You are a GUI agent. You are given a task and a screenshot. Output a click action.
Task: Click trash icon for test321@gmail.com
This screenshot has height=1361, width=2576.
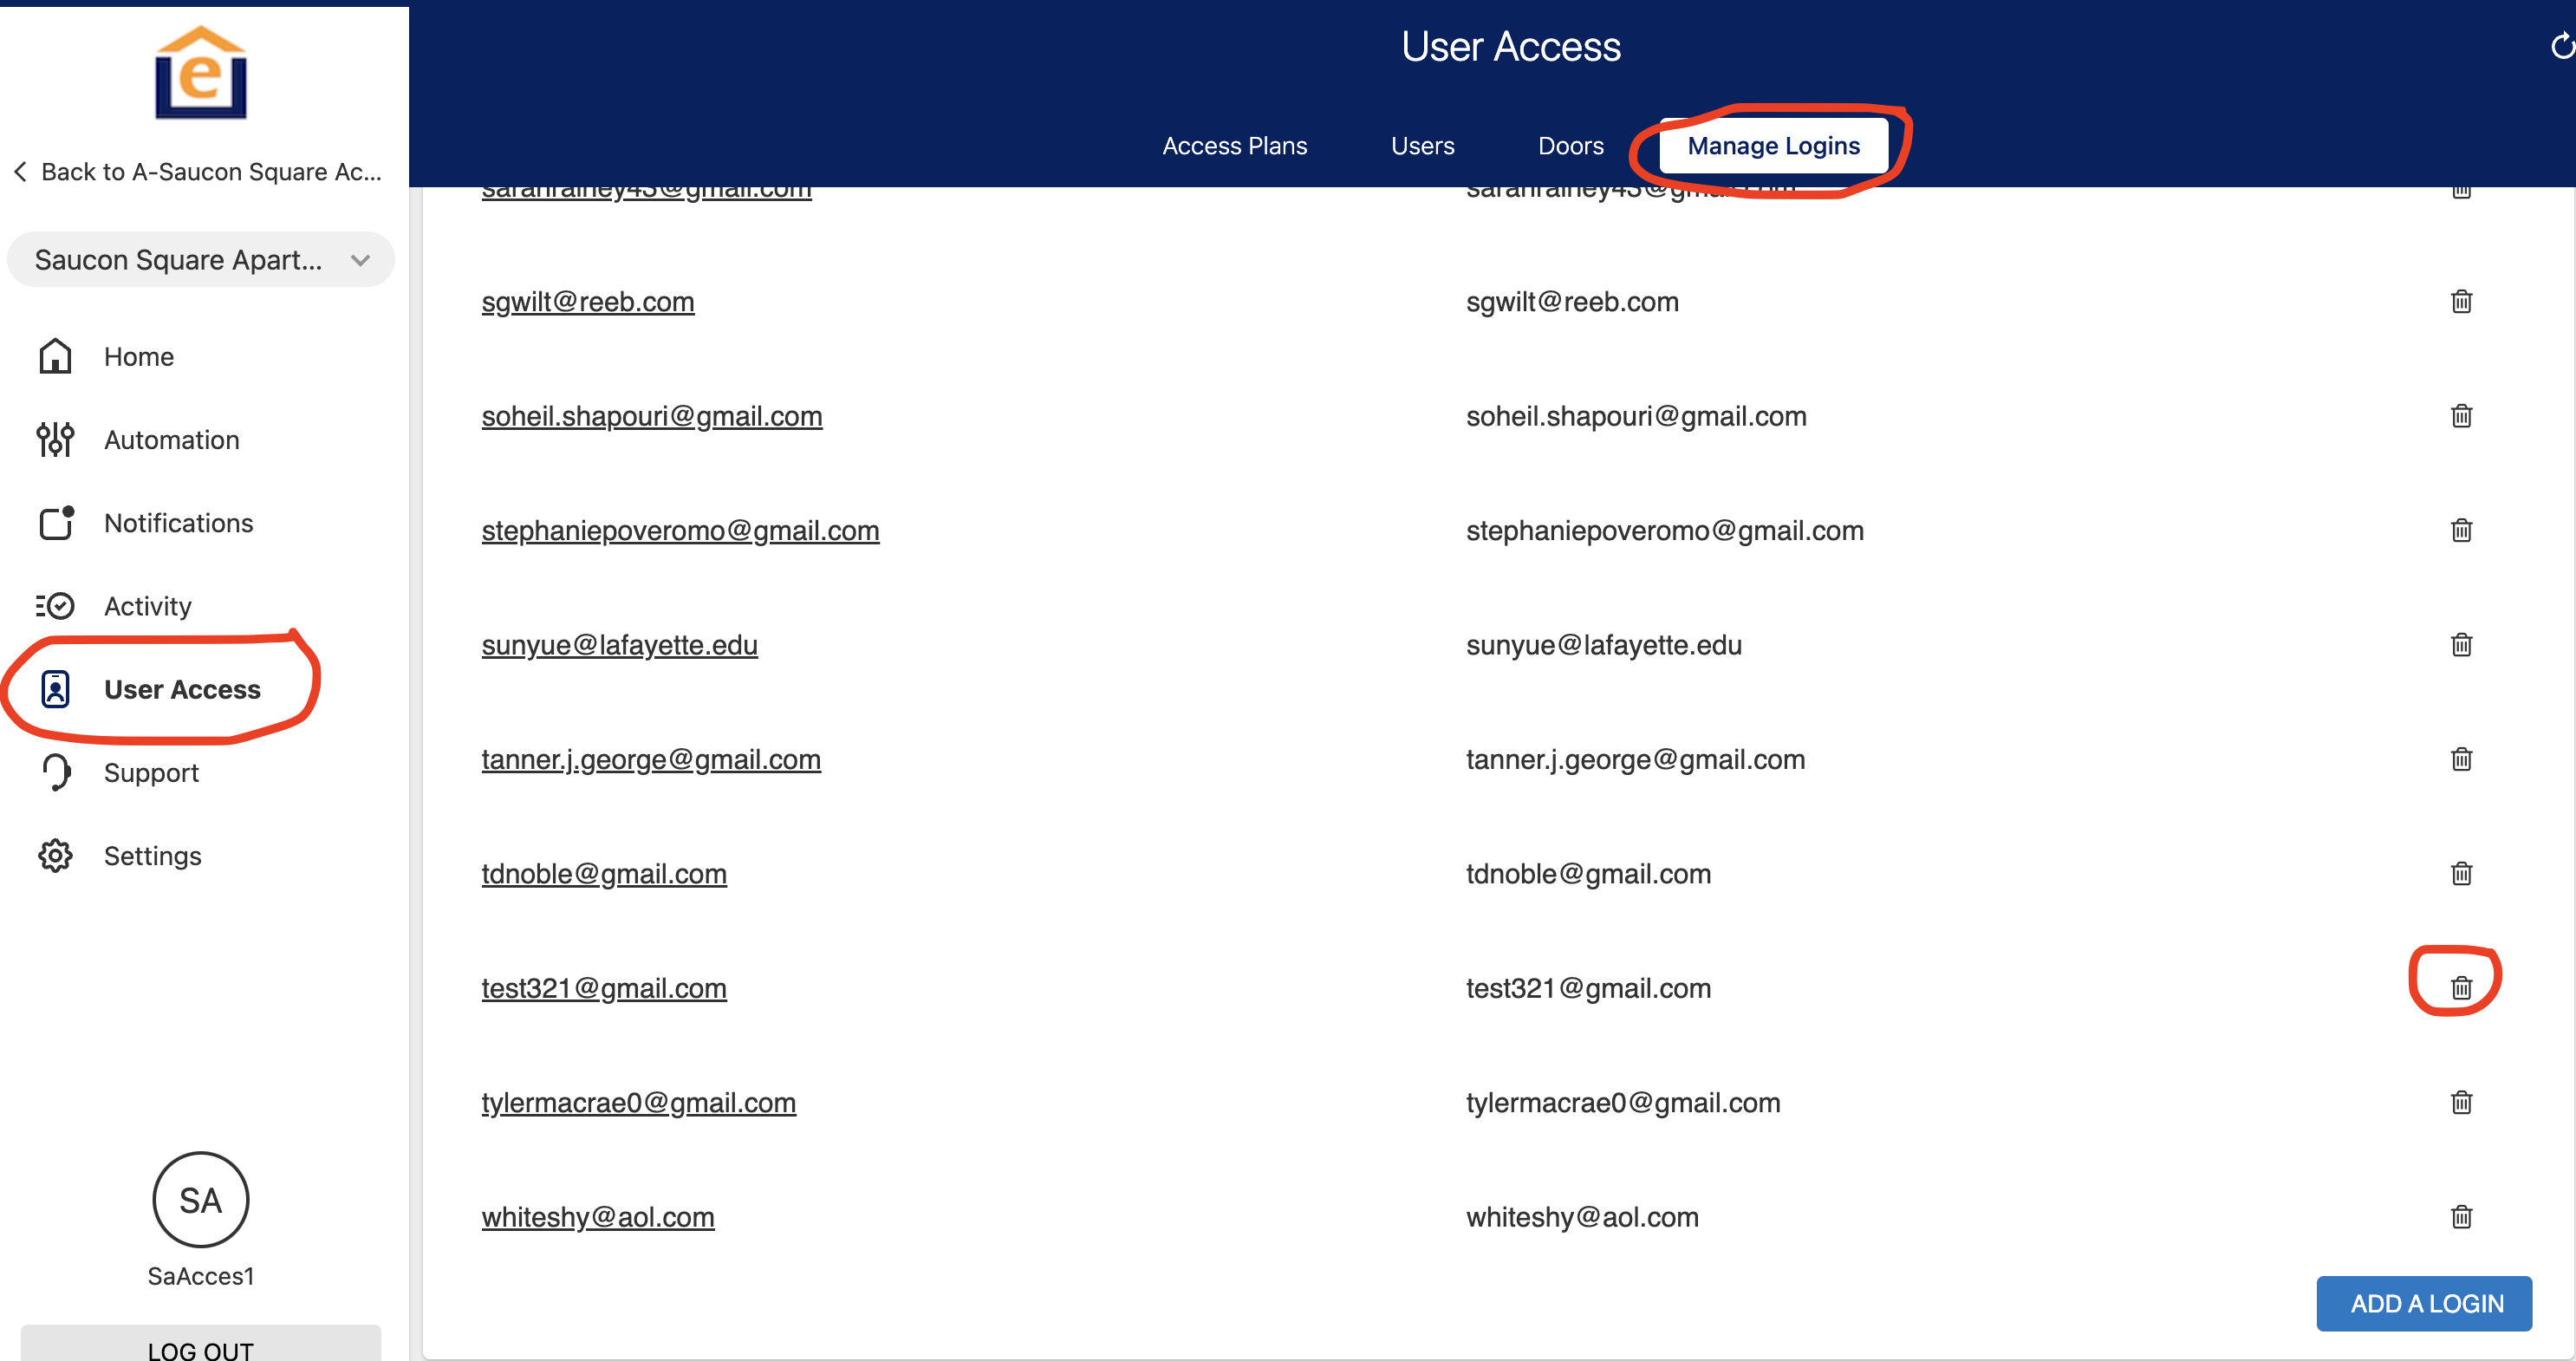(2461, 988)
